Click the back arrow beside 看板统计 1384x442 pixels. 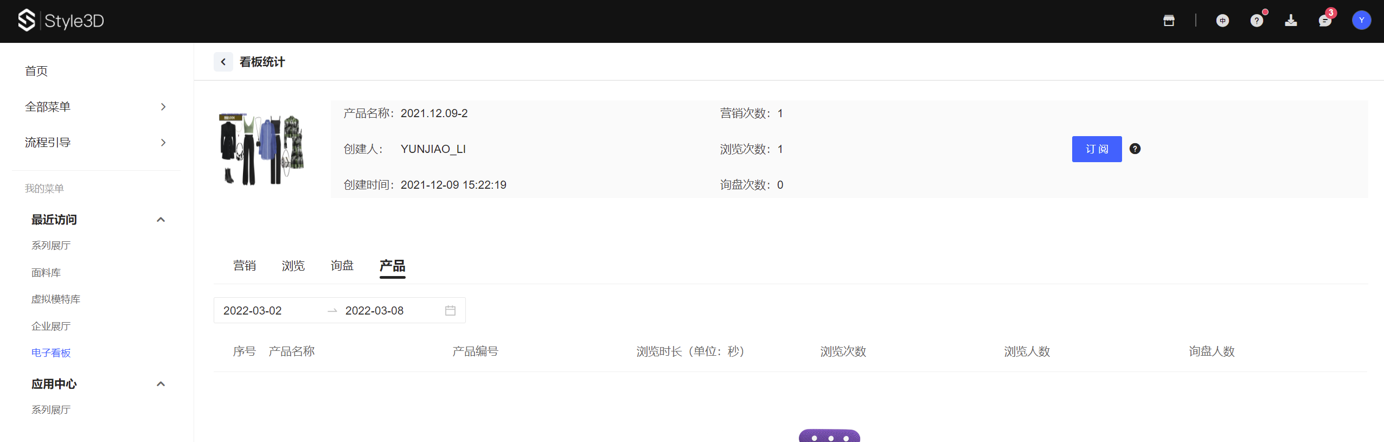pyautogui.click(x=223, y=62)
